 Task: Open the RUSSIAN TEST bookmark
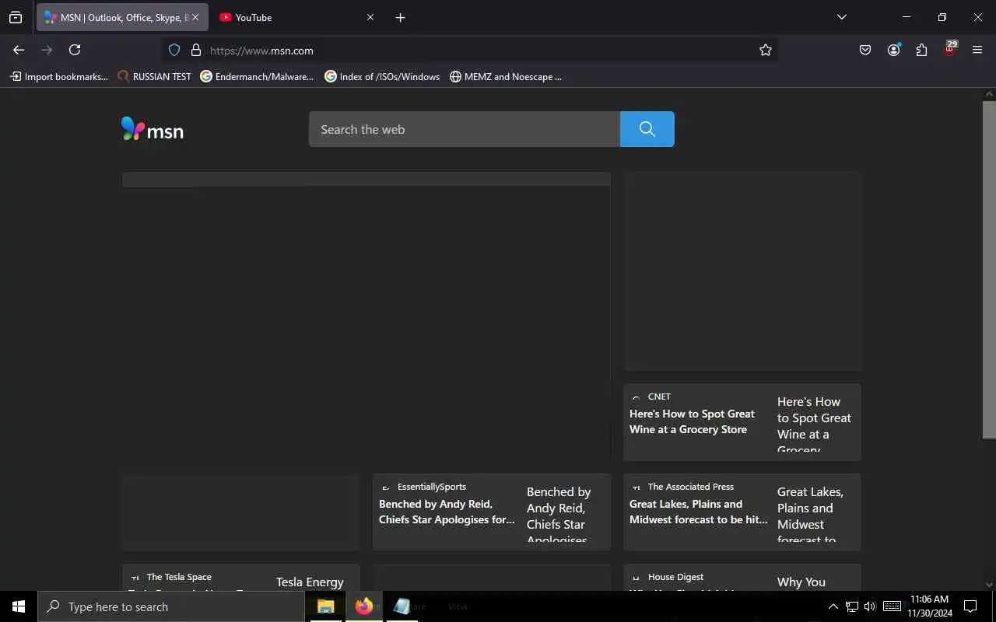point(154,76)
